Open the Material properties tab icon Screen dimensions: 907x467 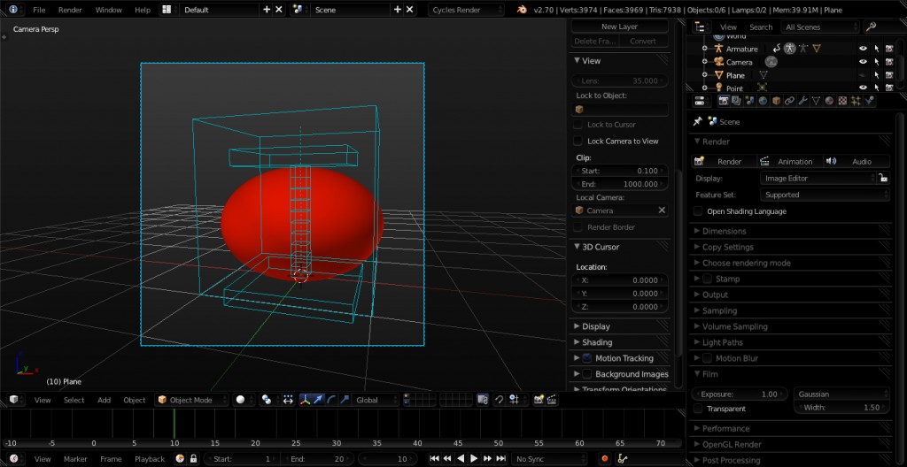(829, 101)
